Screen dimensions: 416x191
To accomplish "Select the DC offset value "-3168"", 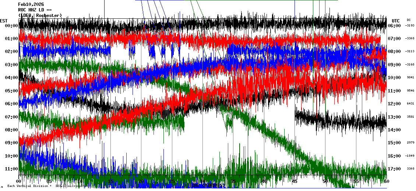I will point(410,64).
